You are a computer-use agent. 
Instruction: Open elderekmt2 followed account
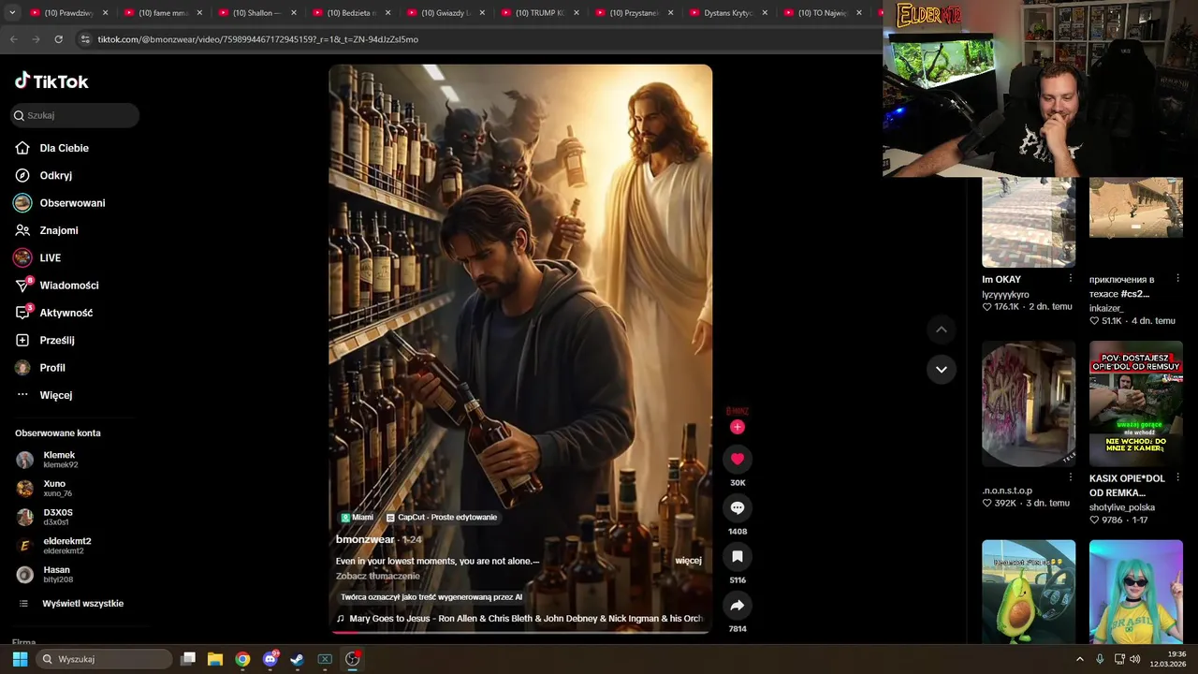[66, 546]
